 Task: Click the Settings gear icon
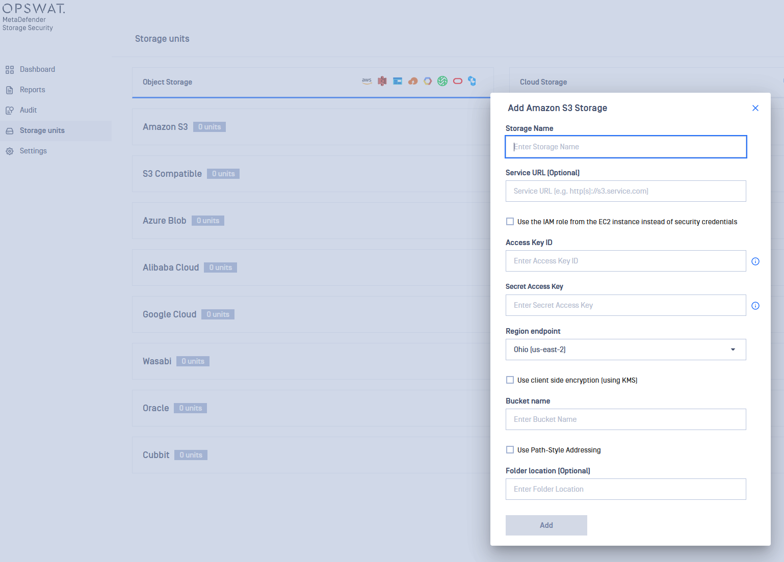tap(10, 151)
